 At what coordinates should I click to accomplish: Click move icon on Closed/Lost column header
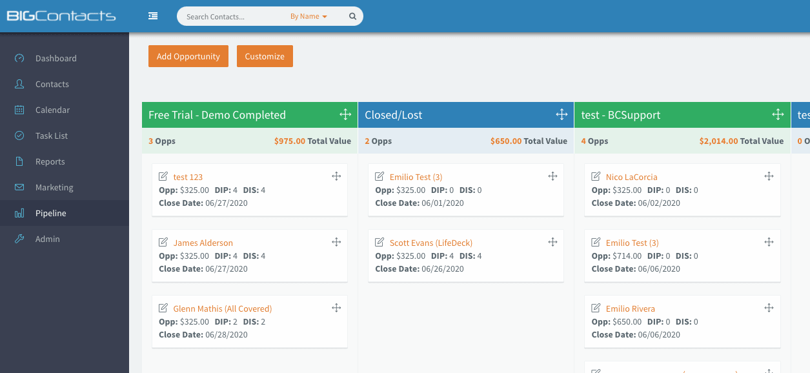pyautogui.click(x=562, y=115)
